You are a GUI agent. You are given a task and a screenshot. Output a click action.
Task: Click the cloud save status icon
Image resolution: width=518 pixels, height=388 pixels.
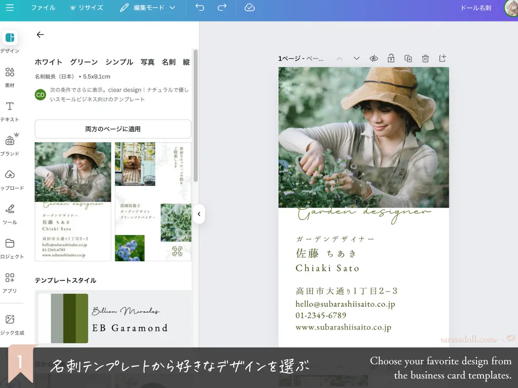(250, 8)
